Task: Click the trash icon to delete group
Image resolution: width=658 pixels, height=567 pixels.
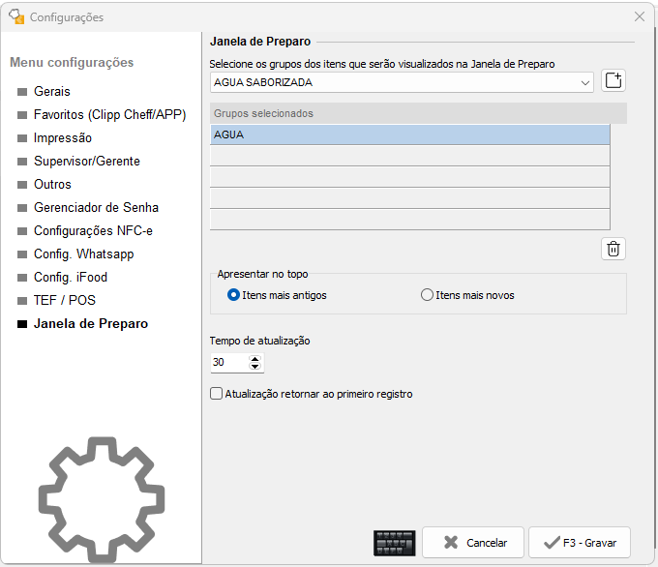Action: (613, 249)
